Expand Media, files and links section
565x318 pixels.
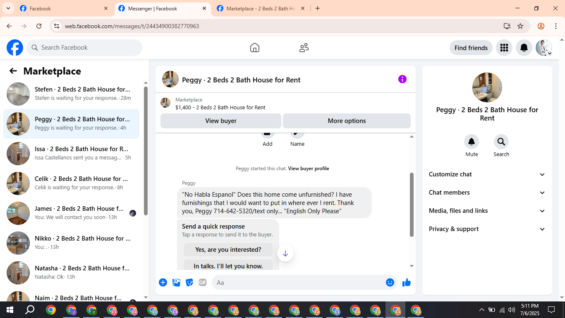click(487, 211)
